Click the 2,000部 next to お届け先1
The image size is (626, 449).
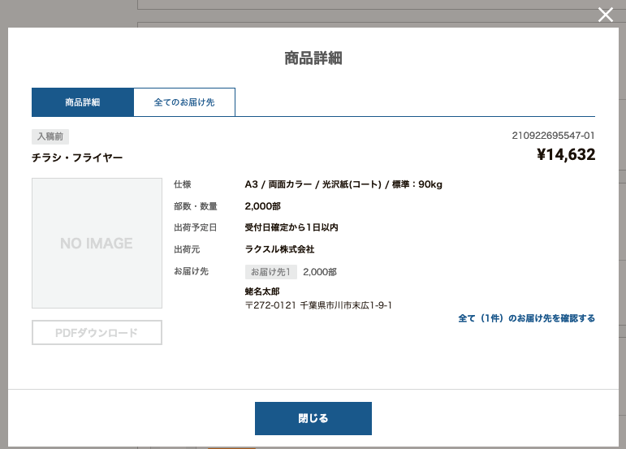point(320,272)
